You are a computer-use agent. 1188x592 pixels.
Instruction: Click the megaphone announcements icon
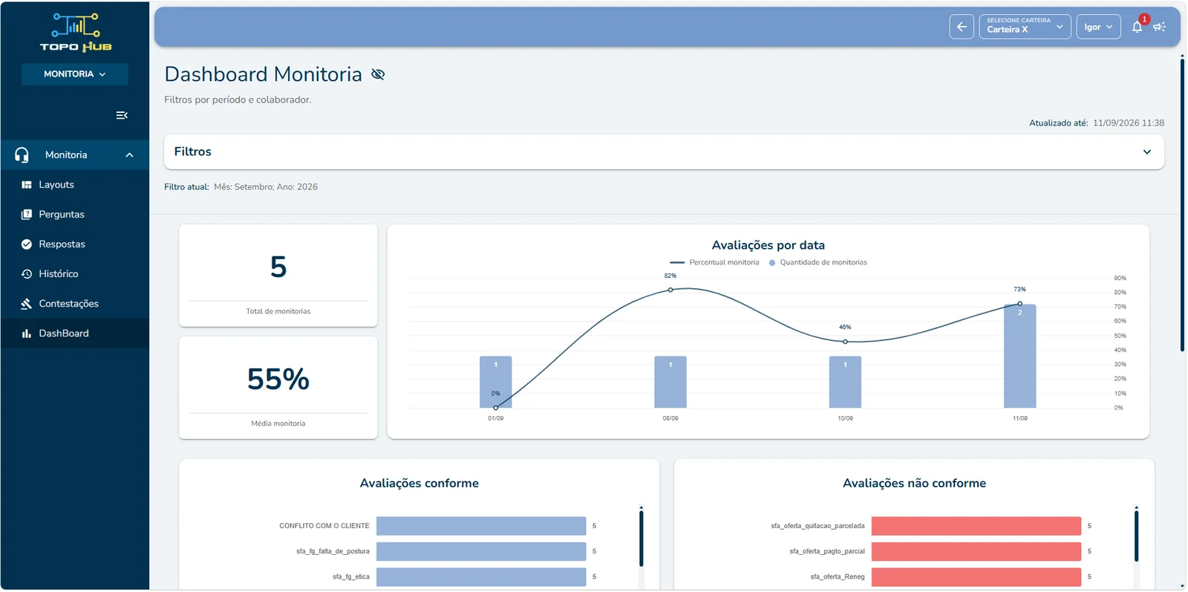tap(1160, 27)
